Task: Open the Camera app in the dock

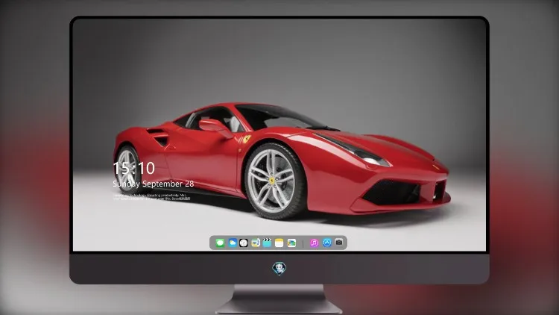Action: pyautogui.click(x=339, y=243)
